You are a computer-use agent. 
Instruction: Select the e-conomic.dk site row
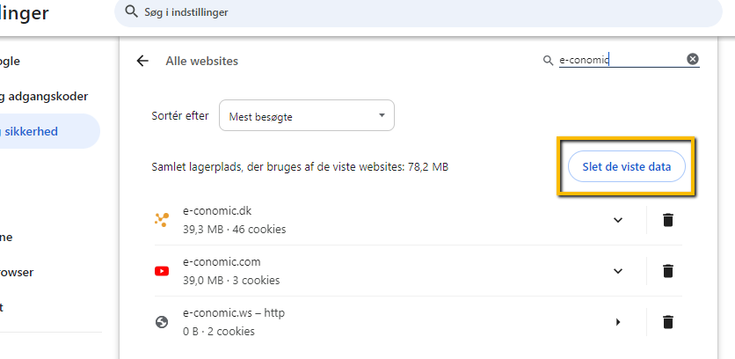click(418, 220)
